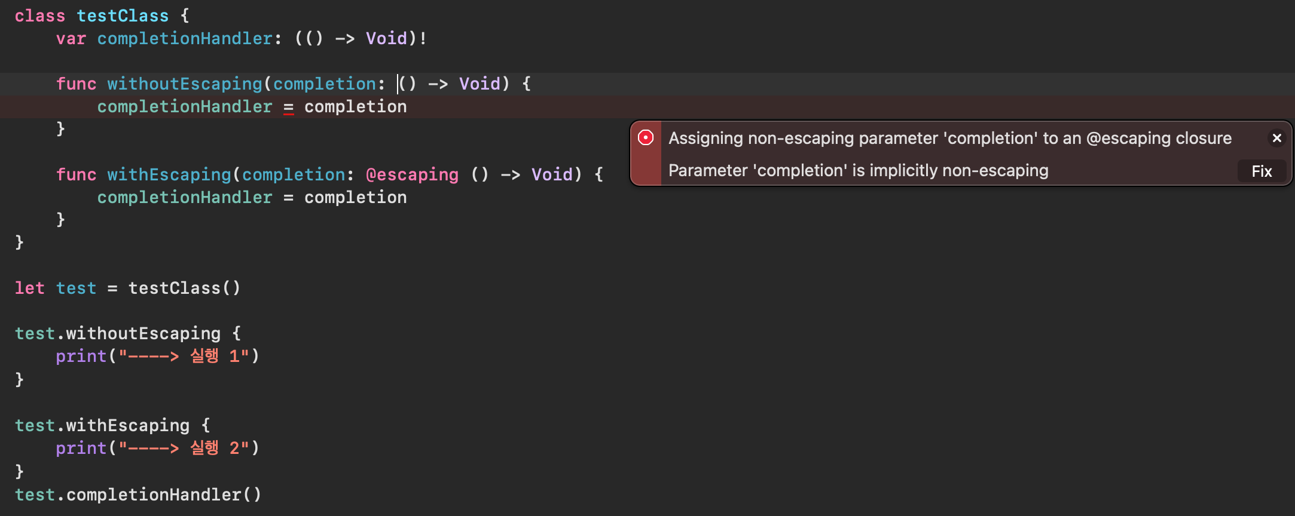Select the Void return type in withoutEscaping
This screenshot has height=516, width=1295.
[x=479, y=84]
